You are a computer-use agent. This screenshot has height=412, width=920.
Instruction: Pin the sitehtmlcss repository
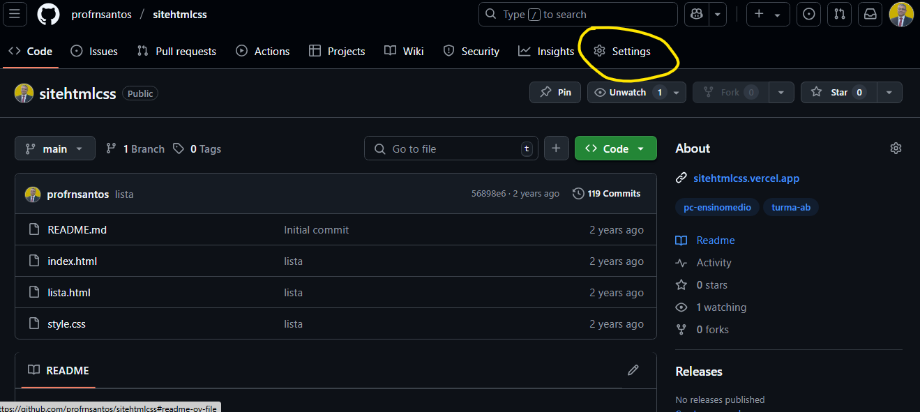(x=555, y=92)
